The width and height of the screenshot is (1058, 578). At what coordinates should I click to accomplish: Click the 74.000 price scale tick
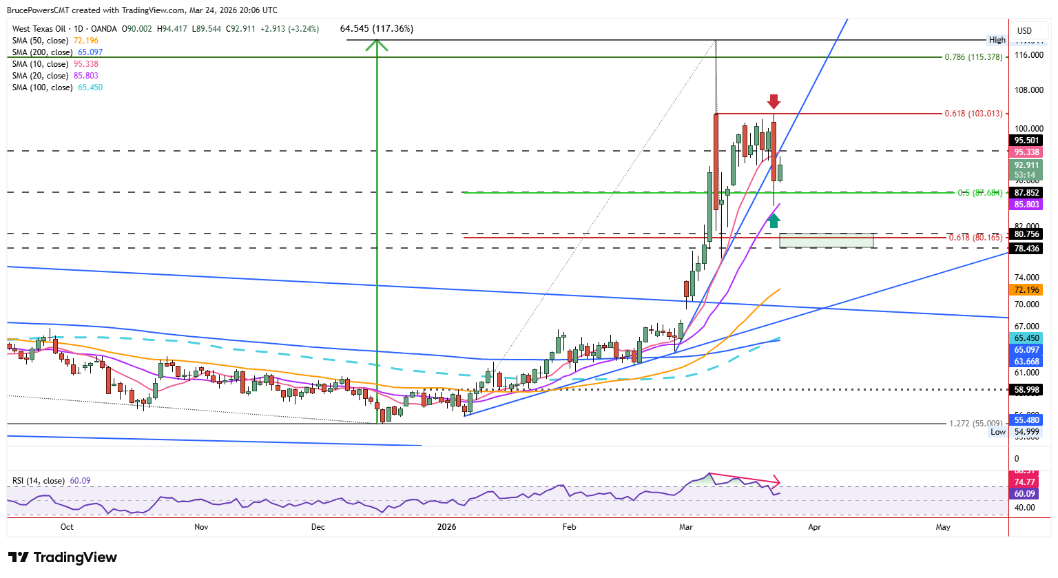point(1026,278)
